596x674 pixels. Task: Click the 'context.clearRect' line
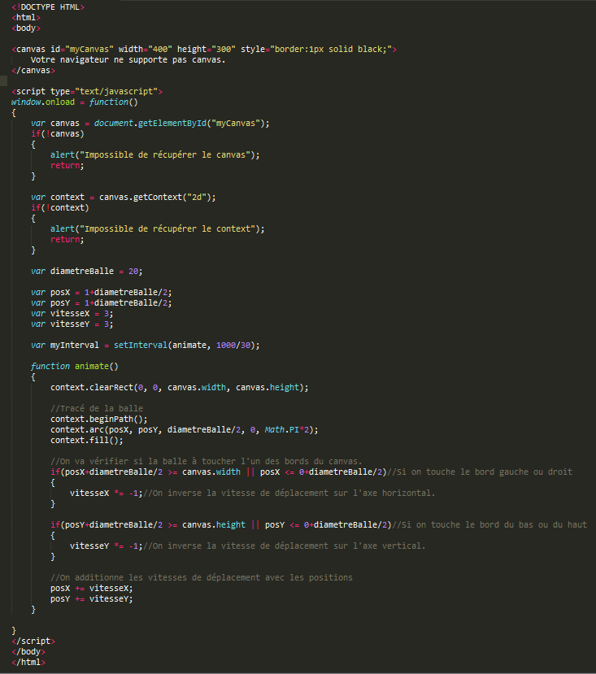coord(180,387)
